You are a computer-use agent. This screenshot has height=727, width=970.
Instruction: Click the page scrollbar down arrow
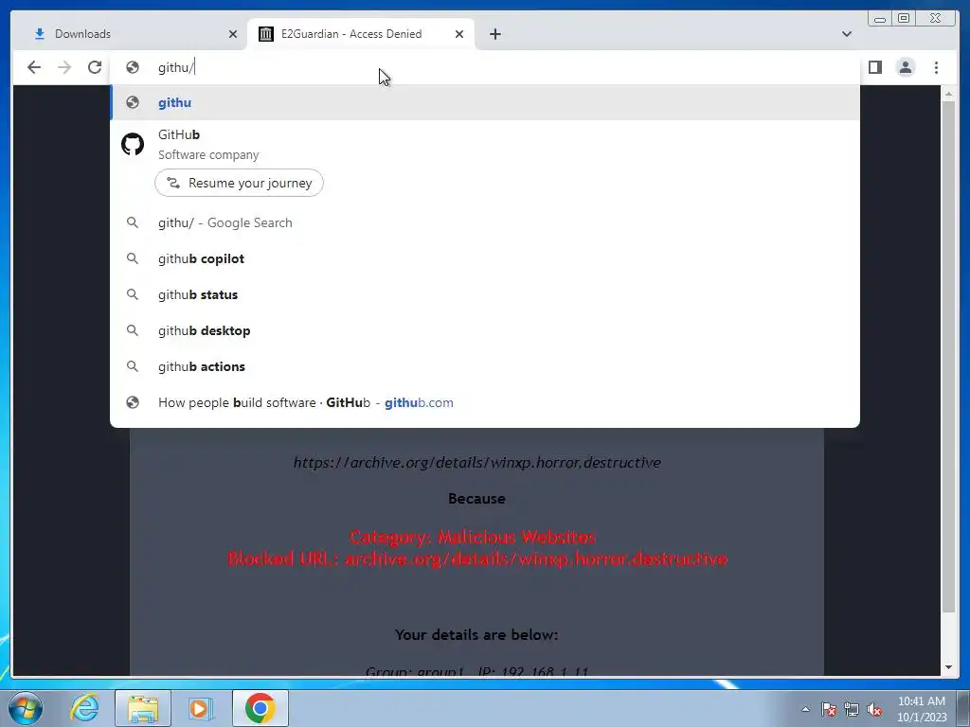pyautogui.click(x=948, y=667)
